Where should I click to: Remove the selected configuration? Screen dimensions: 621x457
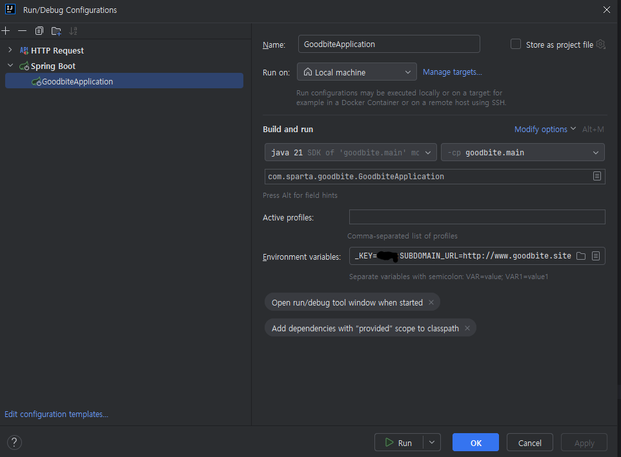(x=23, y=31)
